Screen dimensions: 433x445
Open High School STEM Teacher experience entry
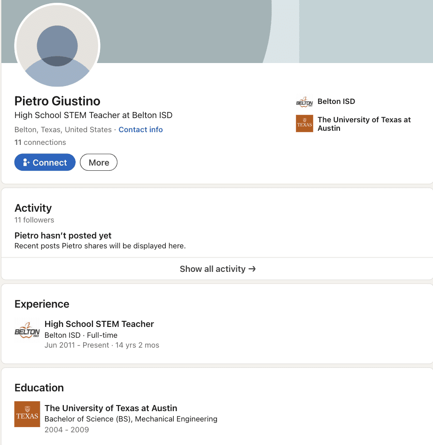[x=99, y=324]
